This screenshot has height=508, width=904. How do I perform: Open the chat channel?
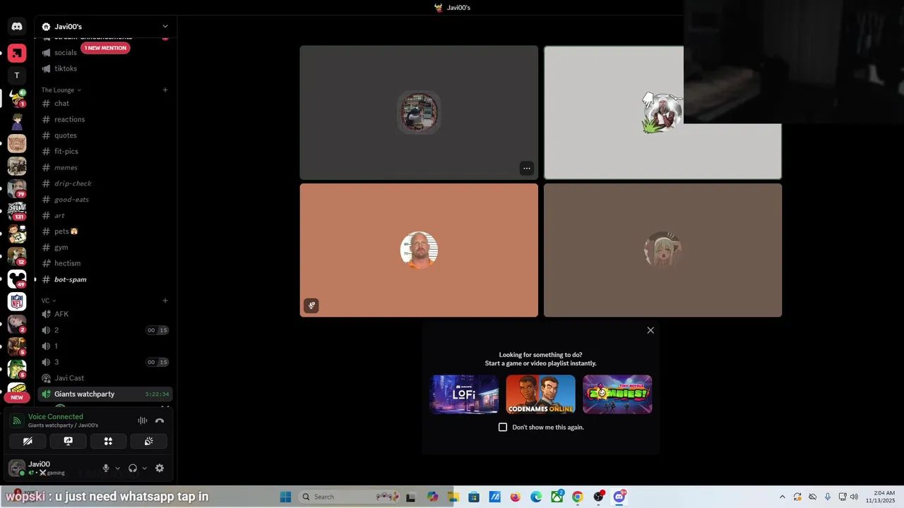pos(105,103)
